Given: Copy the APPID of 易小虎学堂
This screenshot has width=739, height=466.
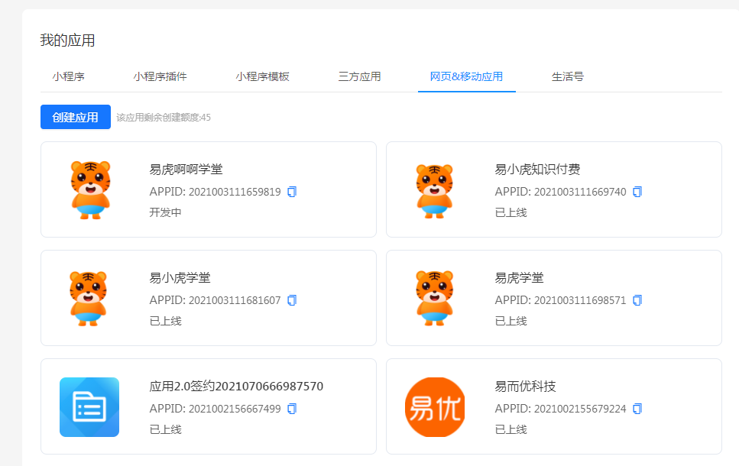Looking at the screenshot, I should [x=291, y=300].
